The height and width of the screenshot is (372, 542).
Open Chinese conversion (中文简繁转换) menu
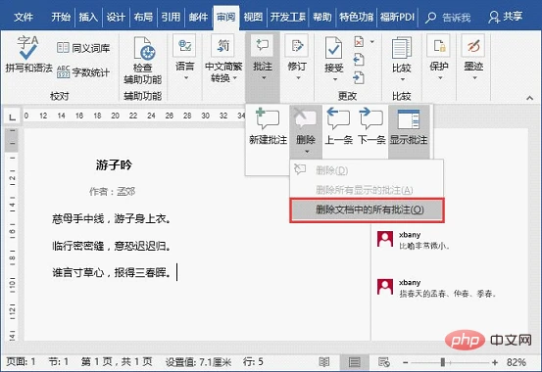click(223, 58)
